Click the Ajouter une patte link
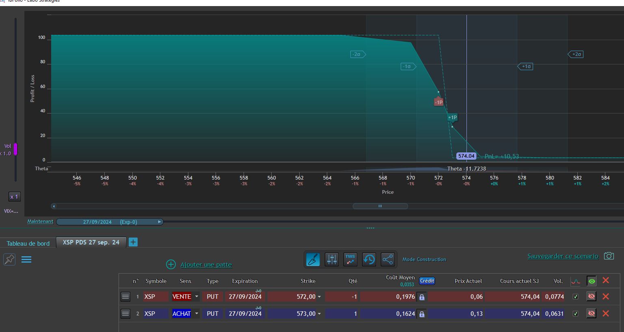 (206, 265)
